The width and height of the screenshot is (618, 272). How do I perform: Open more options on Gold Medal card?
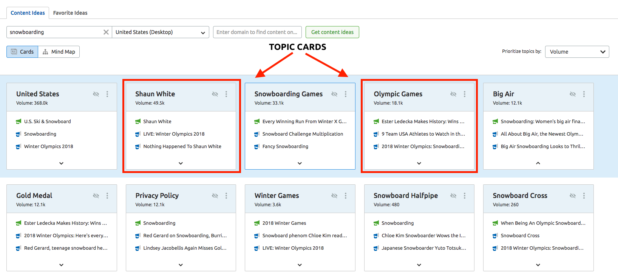[x=107, y=196]
